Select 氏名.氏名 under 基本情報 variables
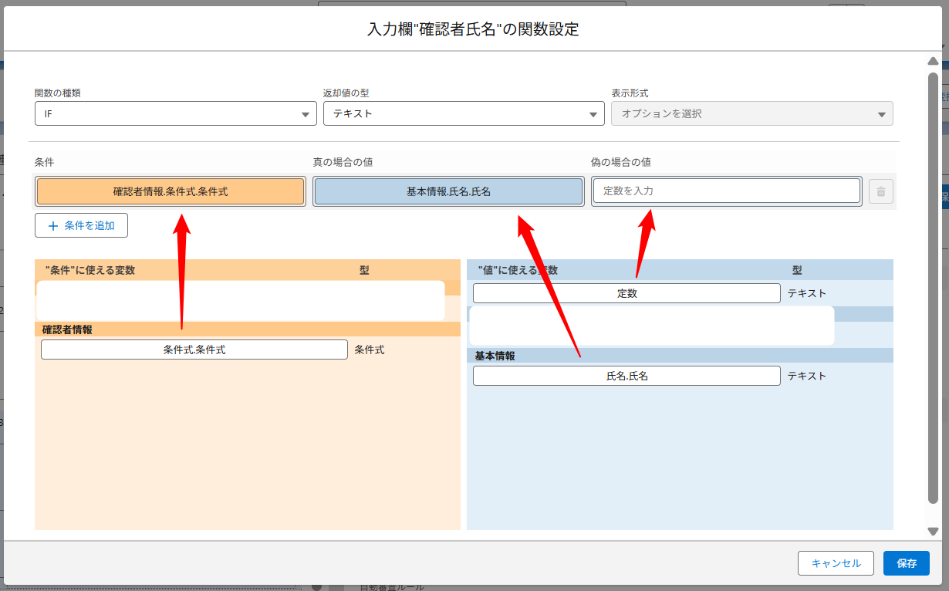The image size is (949, 591). pyautogui.click(x=626, y=376)
